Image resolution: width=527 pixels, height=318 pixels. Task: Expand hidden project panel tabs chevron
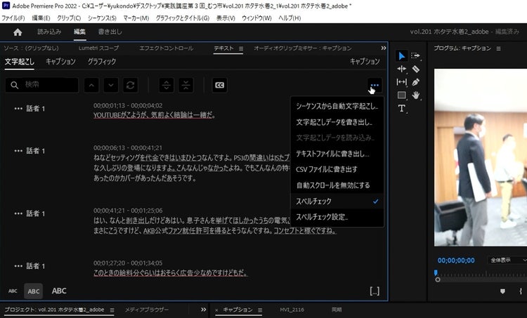pos(203,310)
